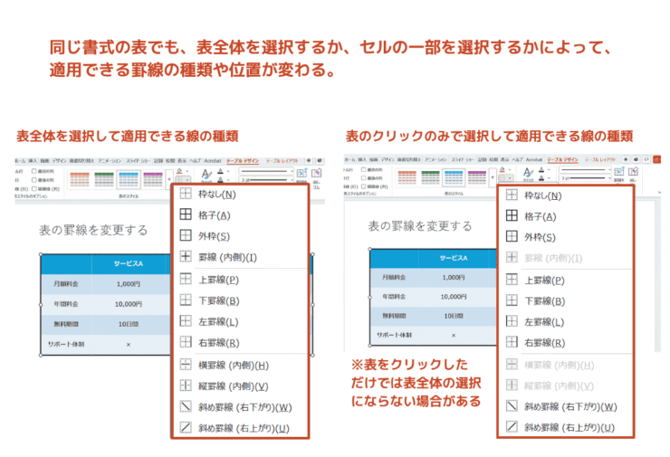The width and height of the screenshot is (670, 457).
Task: Select the table Eraser icon in the right ribbon
Action: 633,171
